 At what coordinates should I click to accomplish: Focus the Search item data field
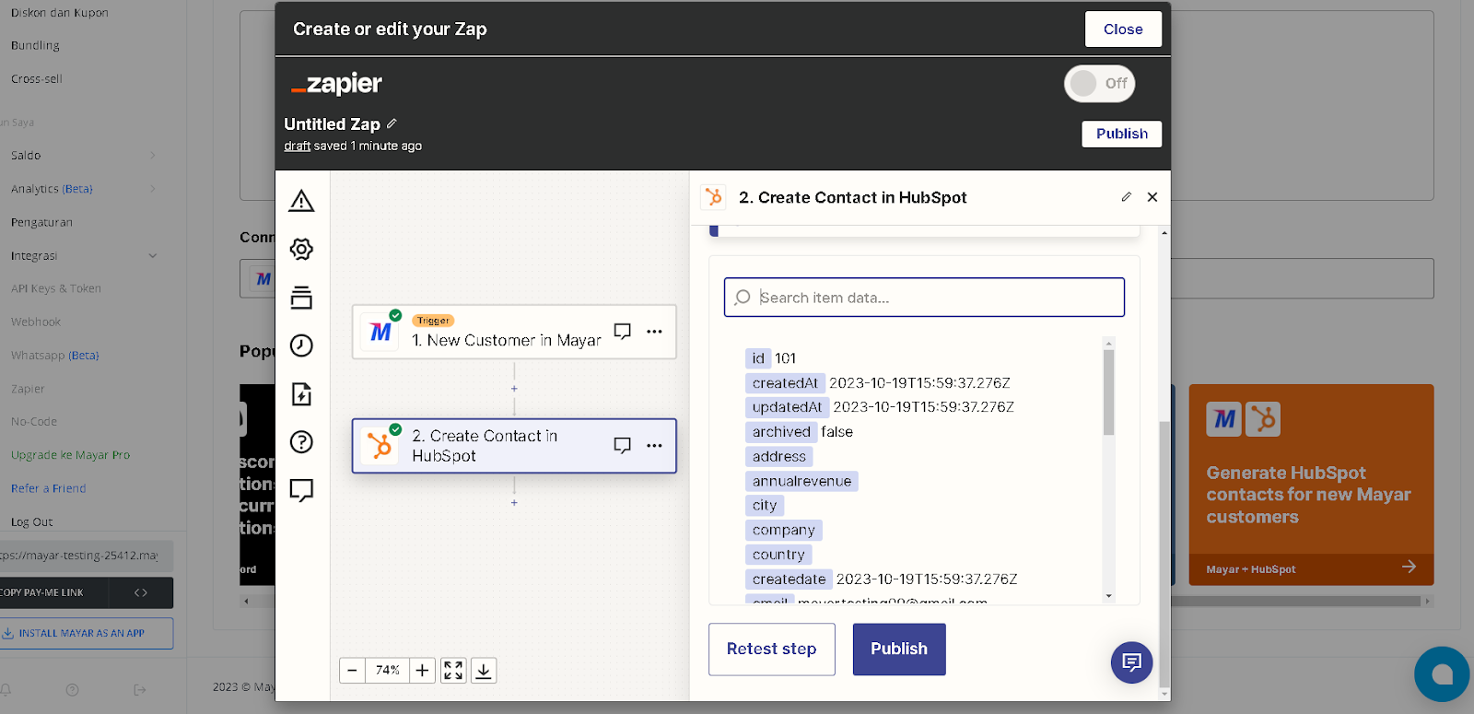(924, 298)
